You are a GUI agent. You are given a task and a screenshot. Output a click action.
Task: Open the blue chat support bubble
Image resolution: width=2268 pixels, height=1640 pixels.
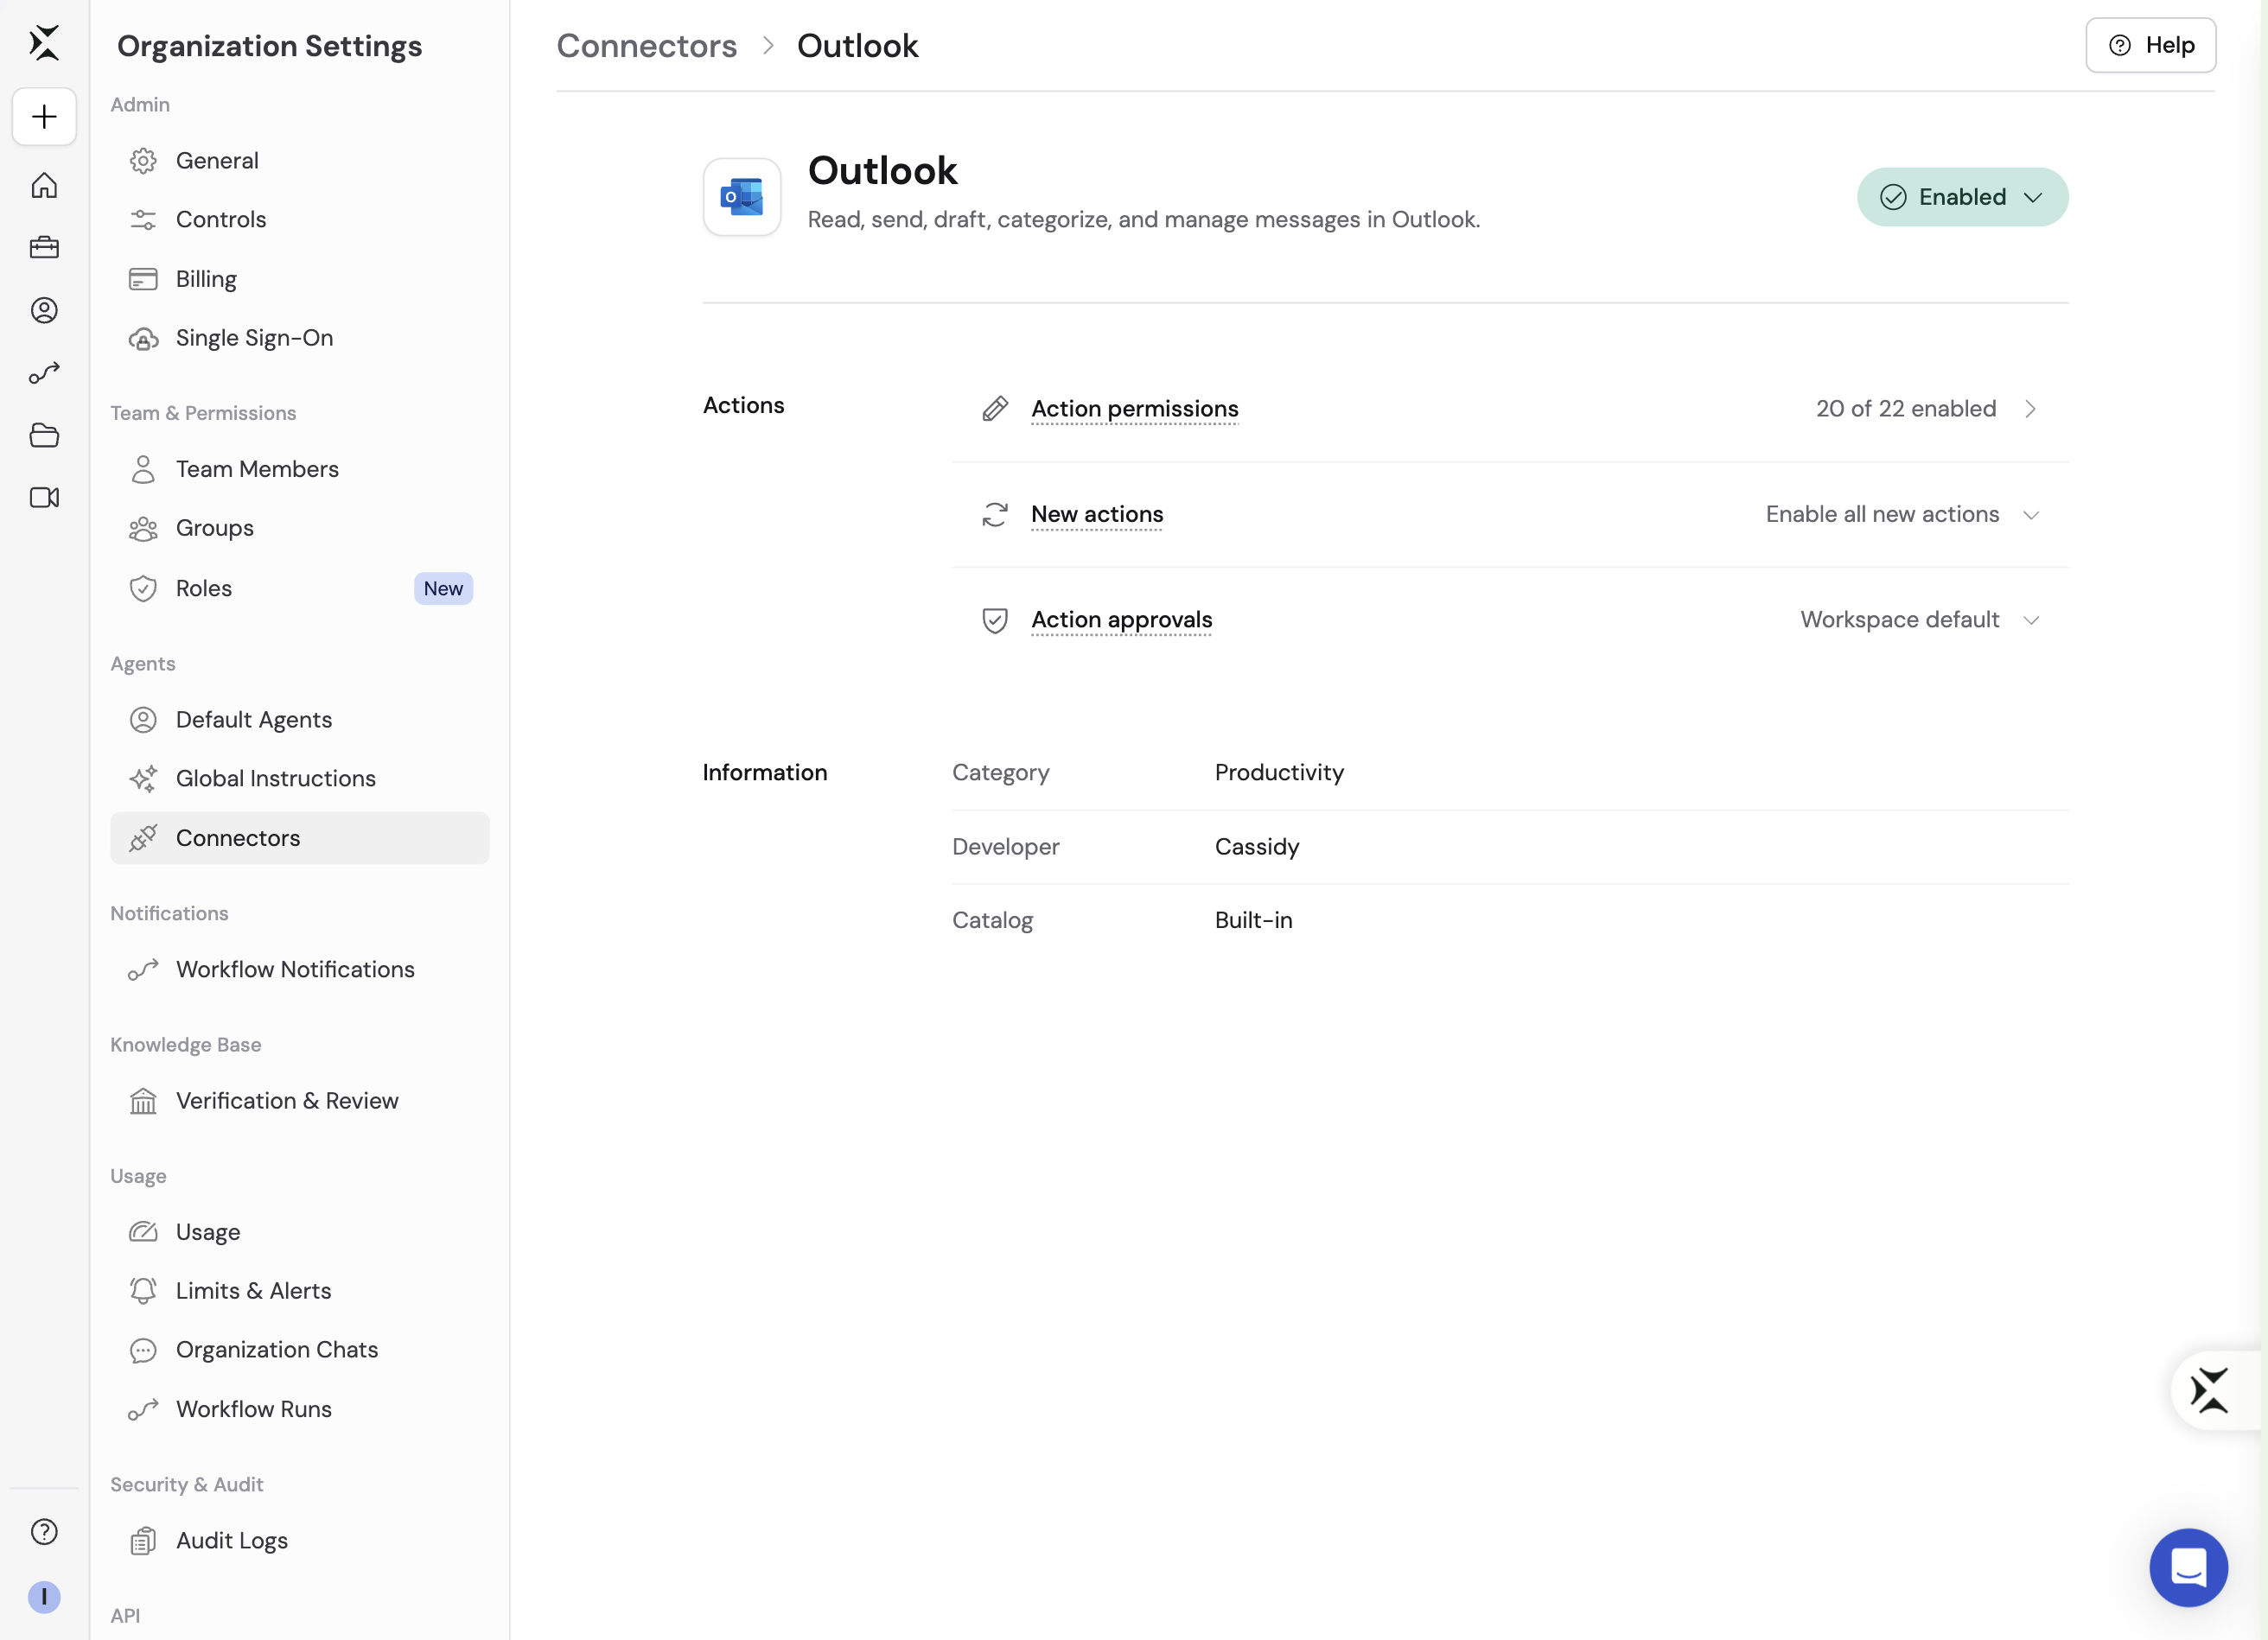pos(2188,1567)
